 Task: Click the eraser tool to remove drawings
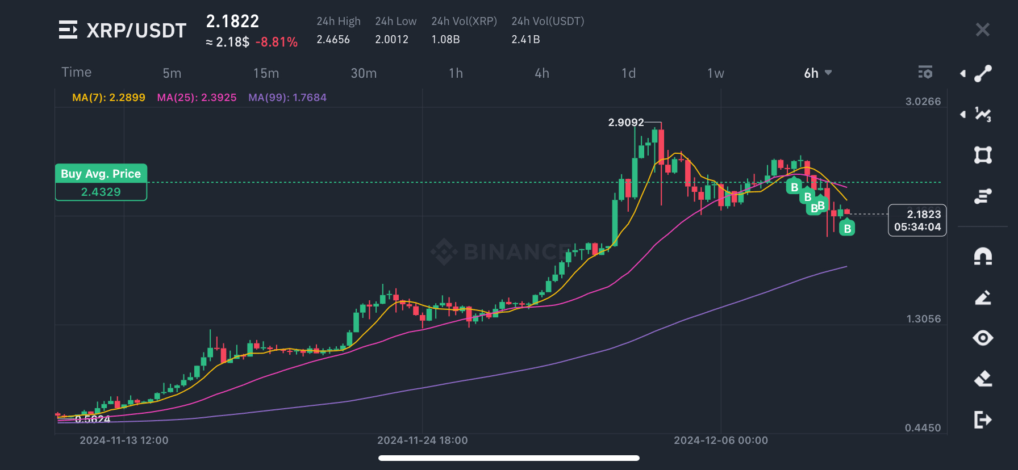pos(983,379)
